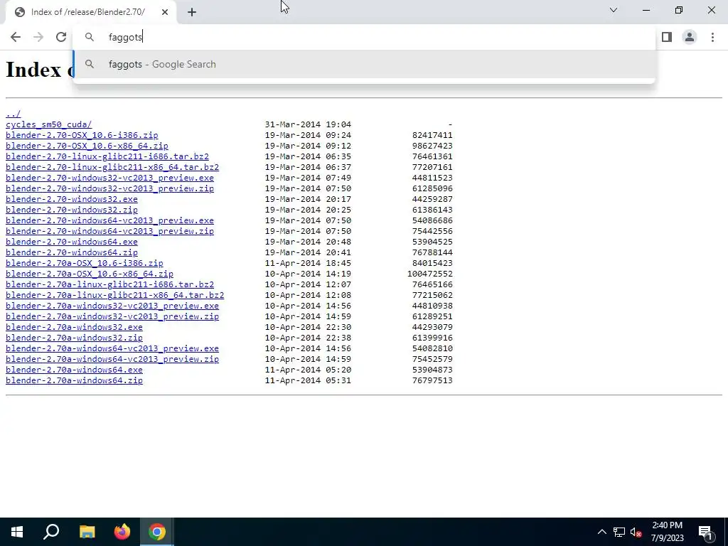Screen dimensions: 728x546
Task: Open the Windows Start menu
Action: point(17,532)
